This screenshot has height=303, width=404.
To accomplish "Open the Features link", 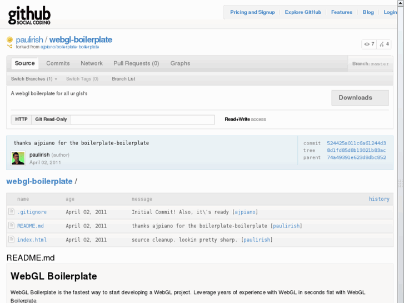I will tap(342, 12).
